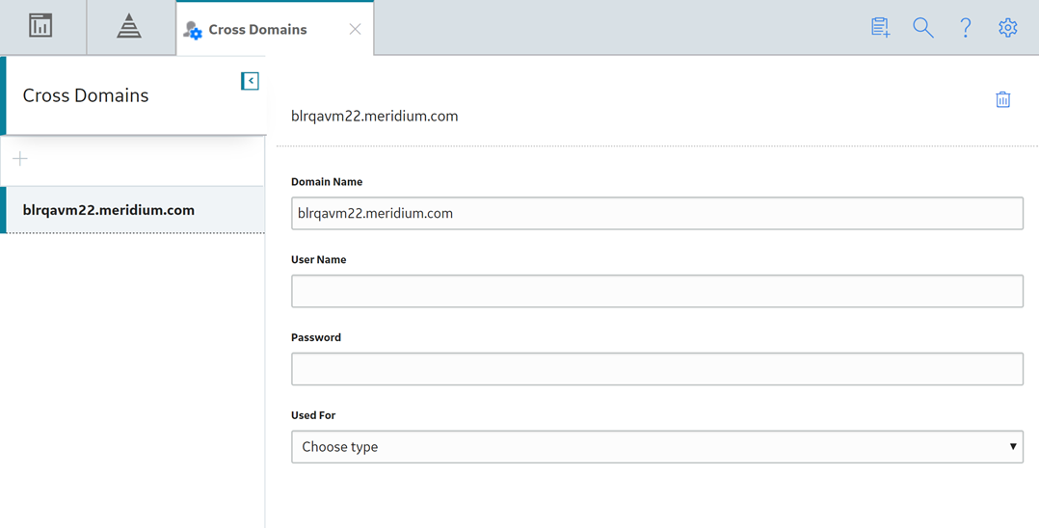Click the blrqavm22.meridium.com page title
Viewport: 1039px width, 528px height.
click(374, 116)
